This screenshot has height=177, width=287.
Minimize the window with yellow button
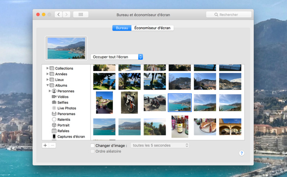pyautogui.click(x=44, y=15)
